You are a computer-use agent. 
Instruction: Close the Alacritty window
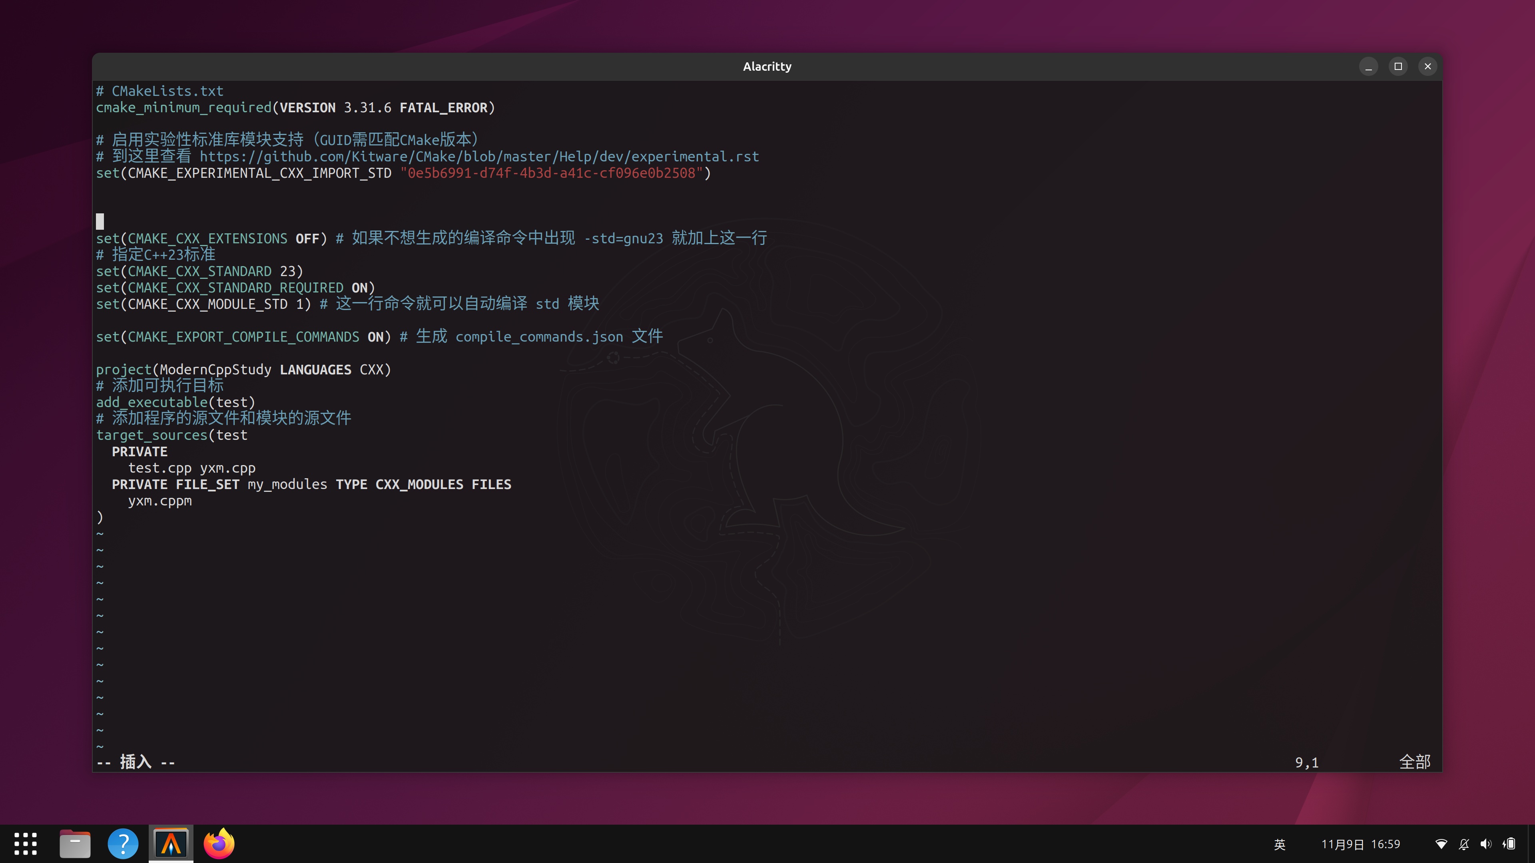[x=1427, y=67]
